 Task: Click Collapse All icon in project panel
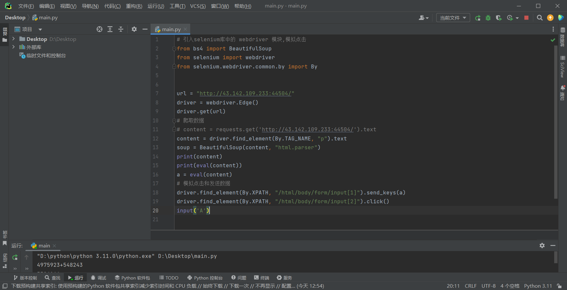point(121,29)
